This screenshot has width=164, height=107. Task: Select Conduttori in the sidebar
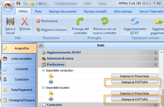coord(19,79)
